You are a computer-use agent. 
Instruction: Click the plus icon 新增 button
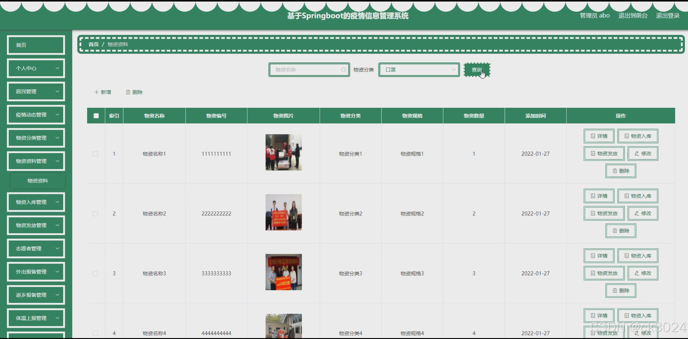(x=103, y=92)
